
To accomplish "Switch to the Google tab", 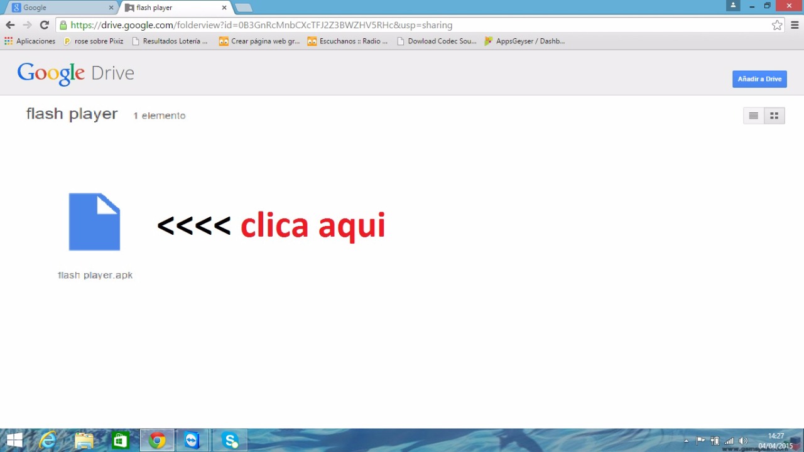I will tap(62, 8).
